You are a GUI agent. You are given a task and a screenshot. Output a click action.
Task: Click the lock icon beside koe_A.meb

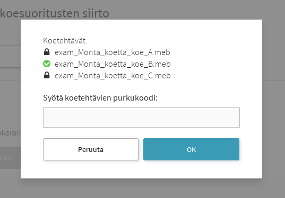point(47,52)
